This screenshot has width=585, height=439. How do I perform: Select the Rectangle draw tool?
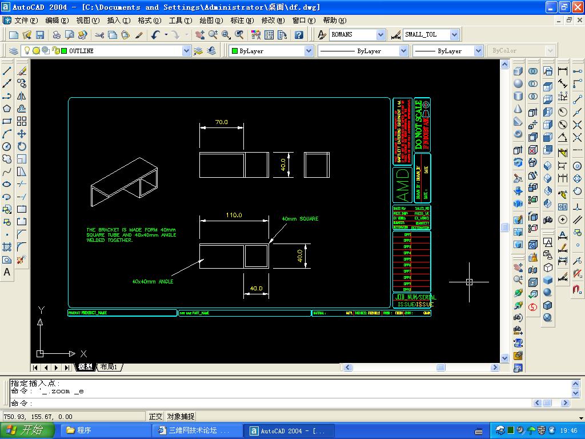[x=7, y=121]
